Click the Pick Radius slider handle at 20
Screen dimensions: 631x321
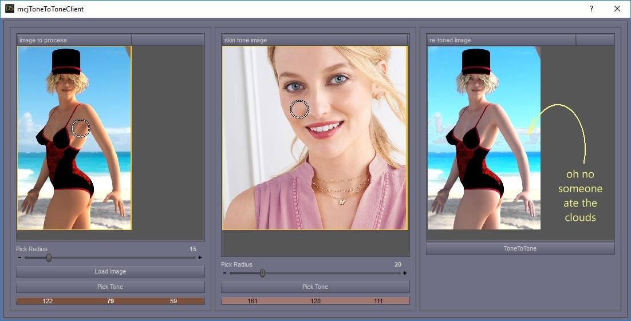[x=262, y=273]
